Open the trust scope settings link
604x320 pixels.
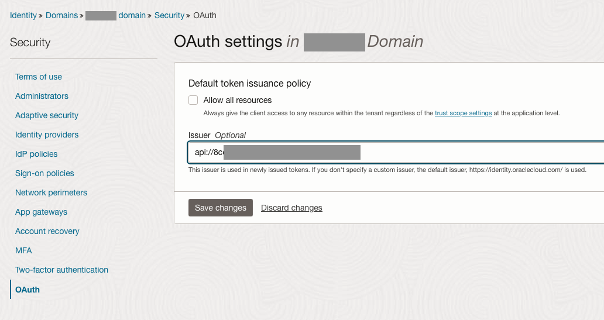(463, 113)
